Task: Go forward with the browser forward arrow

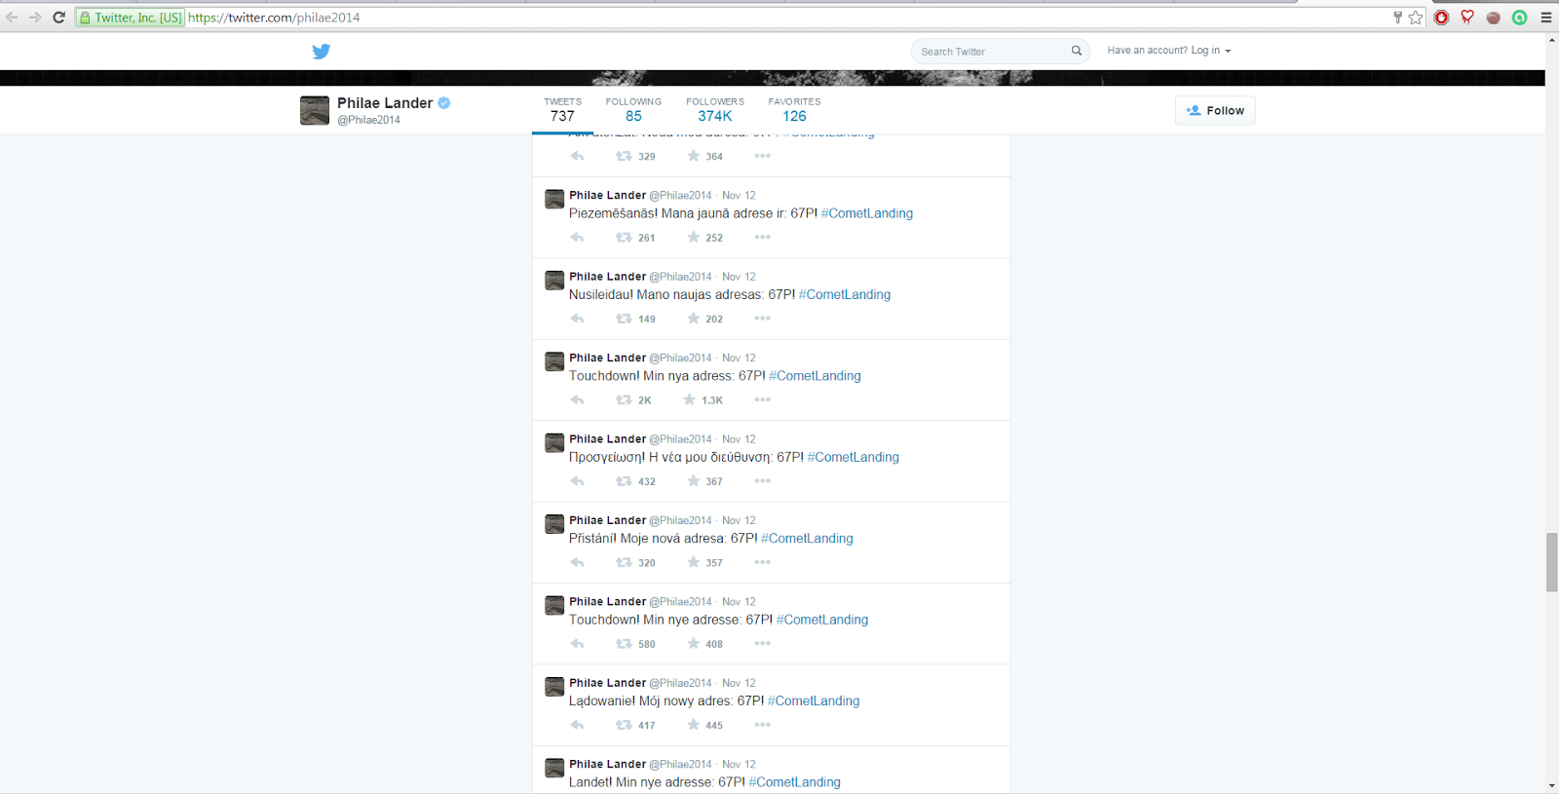Action: click(x=35, y=18)
